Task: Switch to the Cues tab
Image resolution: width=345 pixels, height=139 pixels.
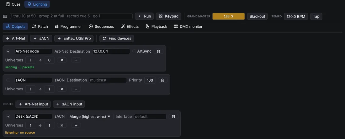Action: (13, 4)
